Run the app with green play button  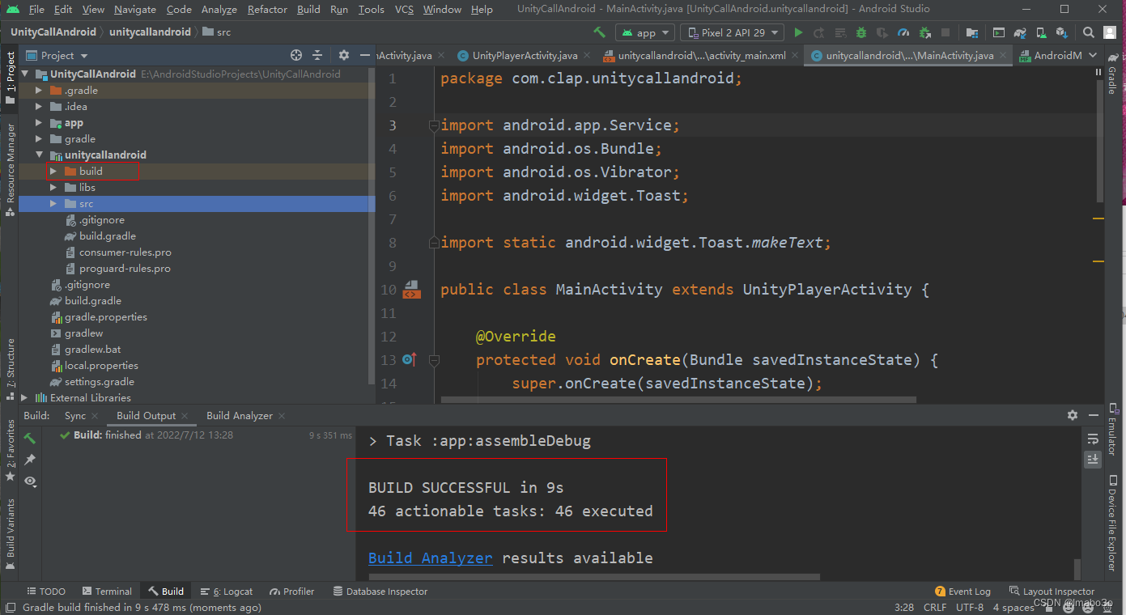798,32
